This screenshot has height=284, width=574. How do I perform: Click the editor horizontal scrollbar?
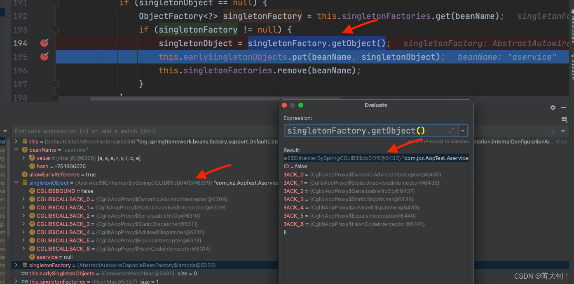pos(215,99)
